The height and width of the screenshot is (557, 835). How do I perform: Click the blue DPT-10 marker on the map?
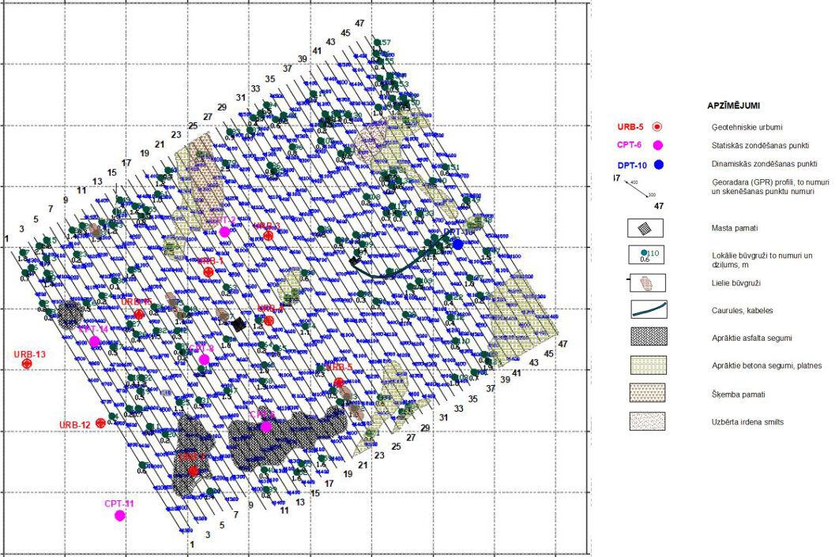tap(457, 245)
